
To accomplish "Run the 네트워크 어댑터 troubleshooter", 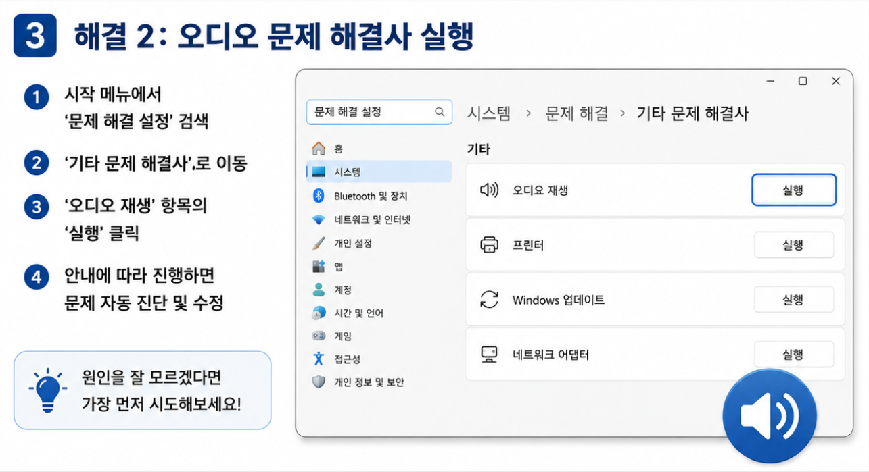I will 794,355.
